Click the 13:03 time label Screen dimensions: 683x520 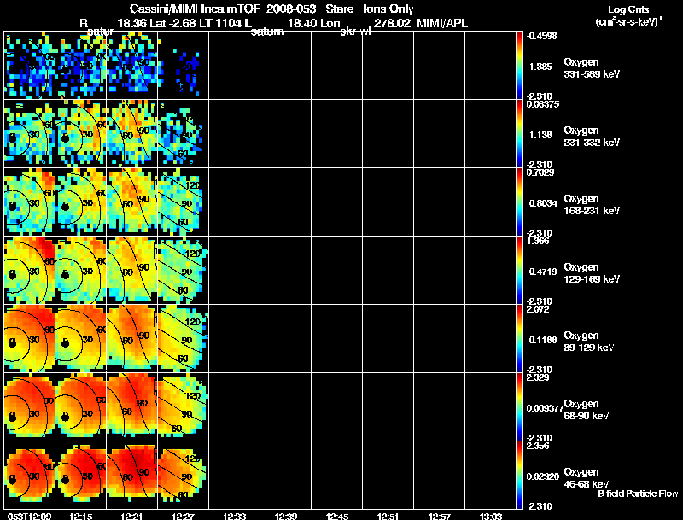tap(490, 516)
